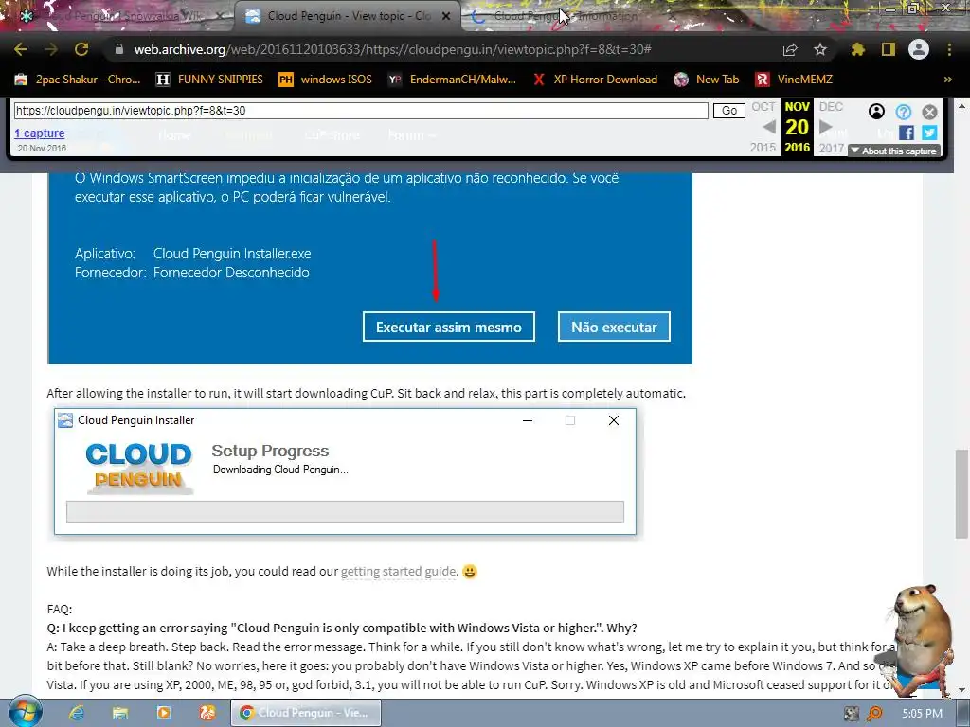
Task: Click the Cloud Penguin Installer progress bar
Action: point(345,511)
